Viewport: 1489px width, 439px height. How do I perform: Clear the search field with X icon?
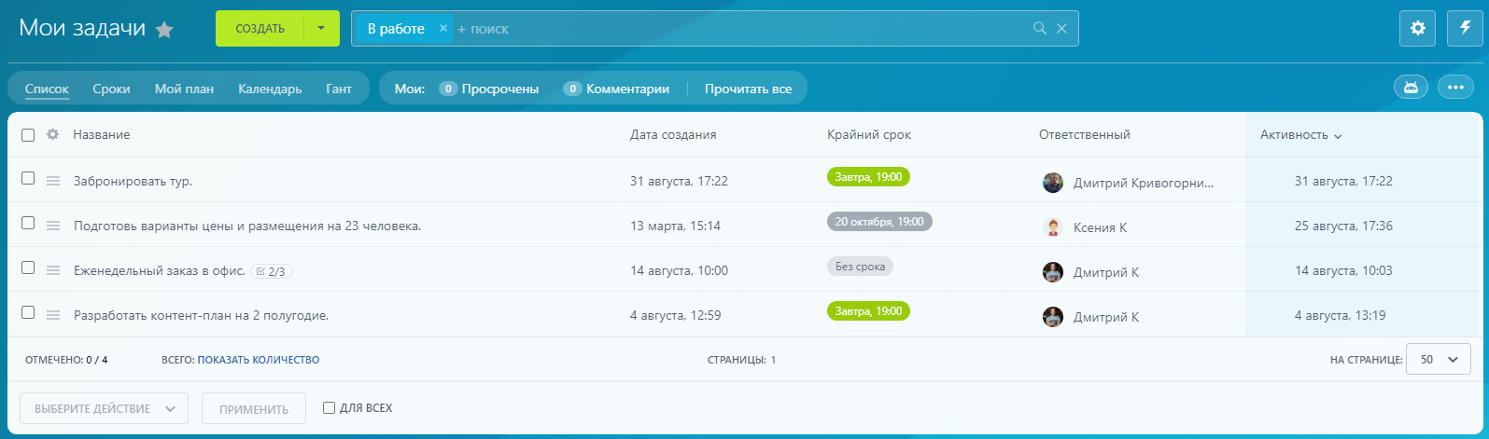coord(1061,29)
